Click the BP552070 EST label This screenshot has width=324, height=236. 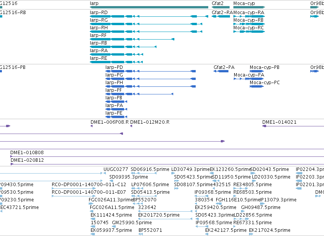pos(145,199)
